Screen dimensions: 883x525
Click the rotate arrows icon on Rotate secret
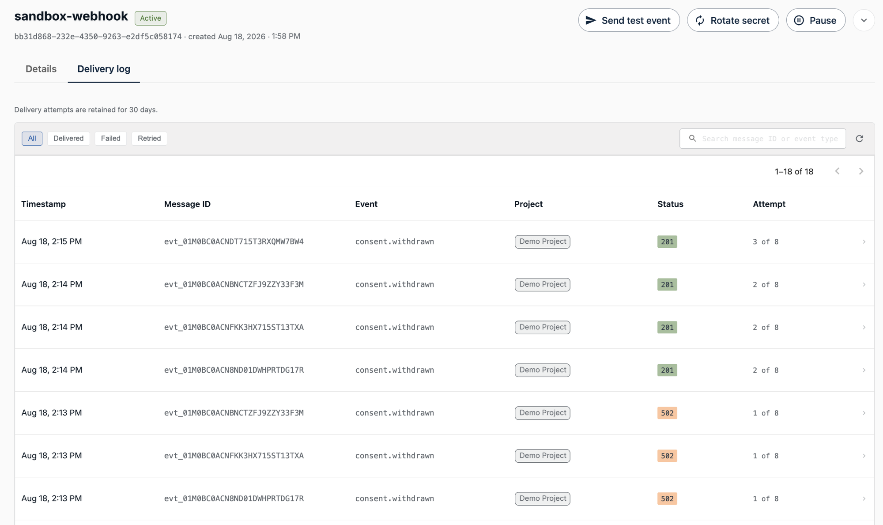700,20
